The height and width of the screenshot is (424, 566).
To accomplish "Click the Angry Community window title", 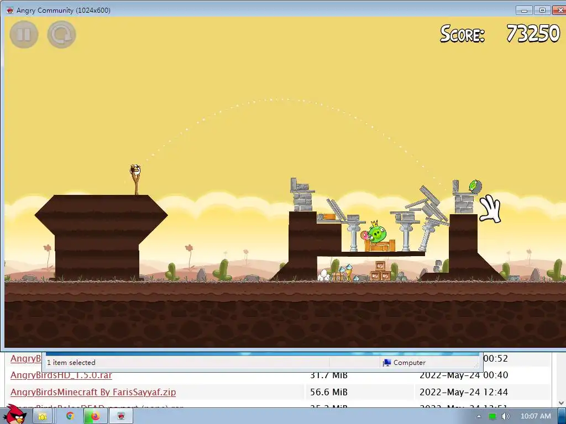I will (x=63, y=10).
